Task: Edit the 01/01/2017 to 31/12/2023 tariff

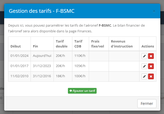Action: 144,66
